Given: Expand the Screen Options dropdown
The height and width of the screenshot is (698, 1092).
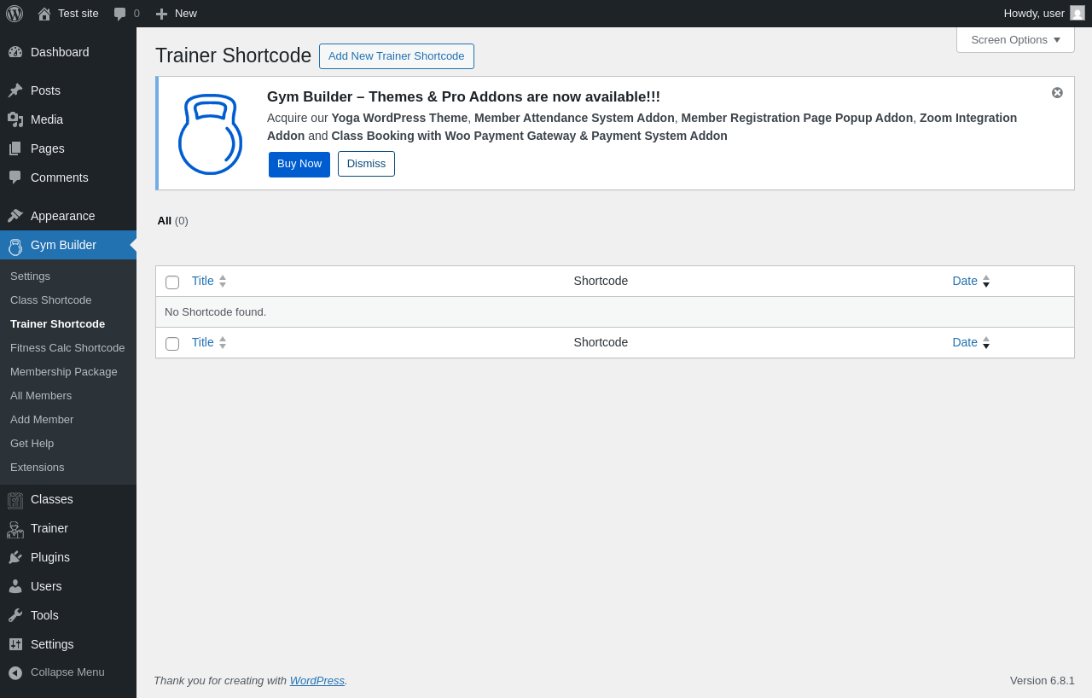Looking at the screenshot, I should (1015, 39).
